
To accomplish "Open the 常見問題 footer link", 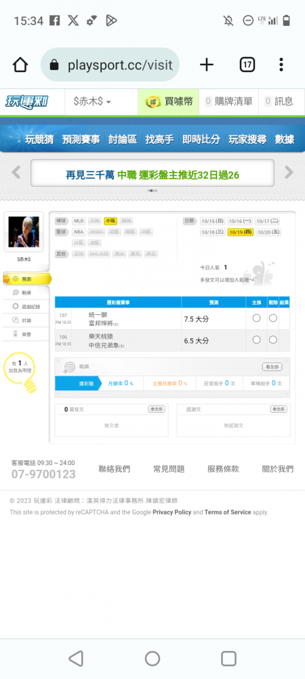I will pos(169,469).
